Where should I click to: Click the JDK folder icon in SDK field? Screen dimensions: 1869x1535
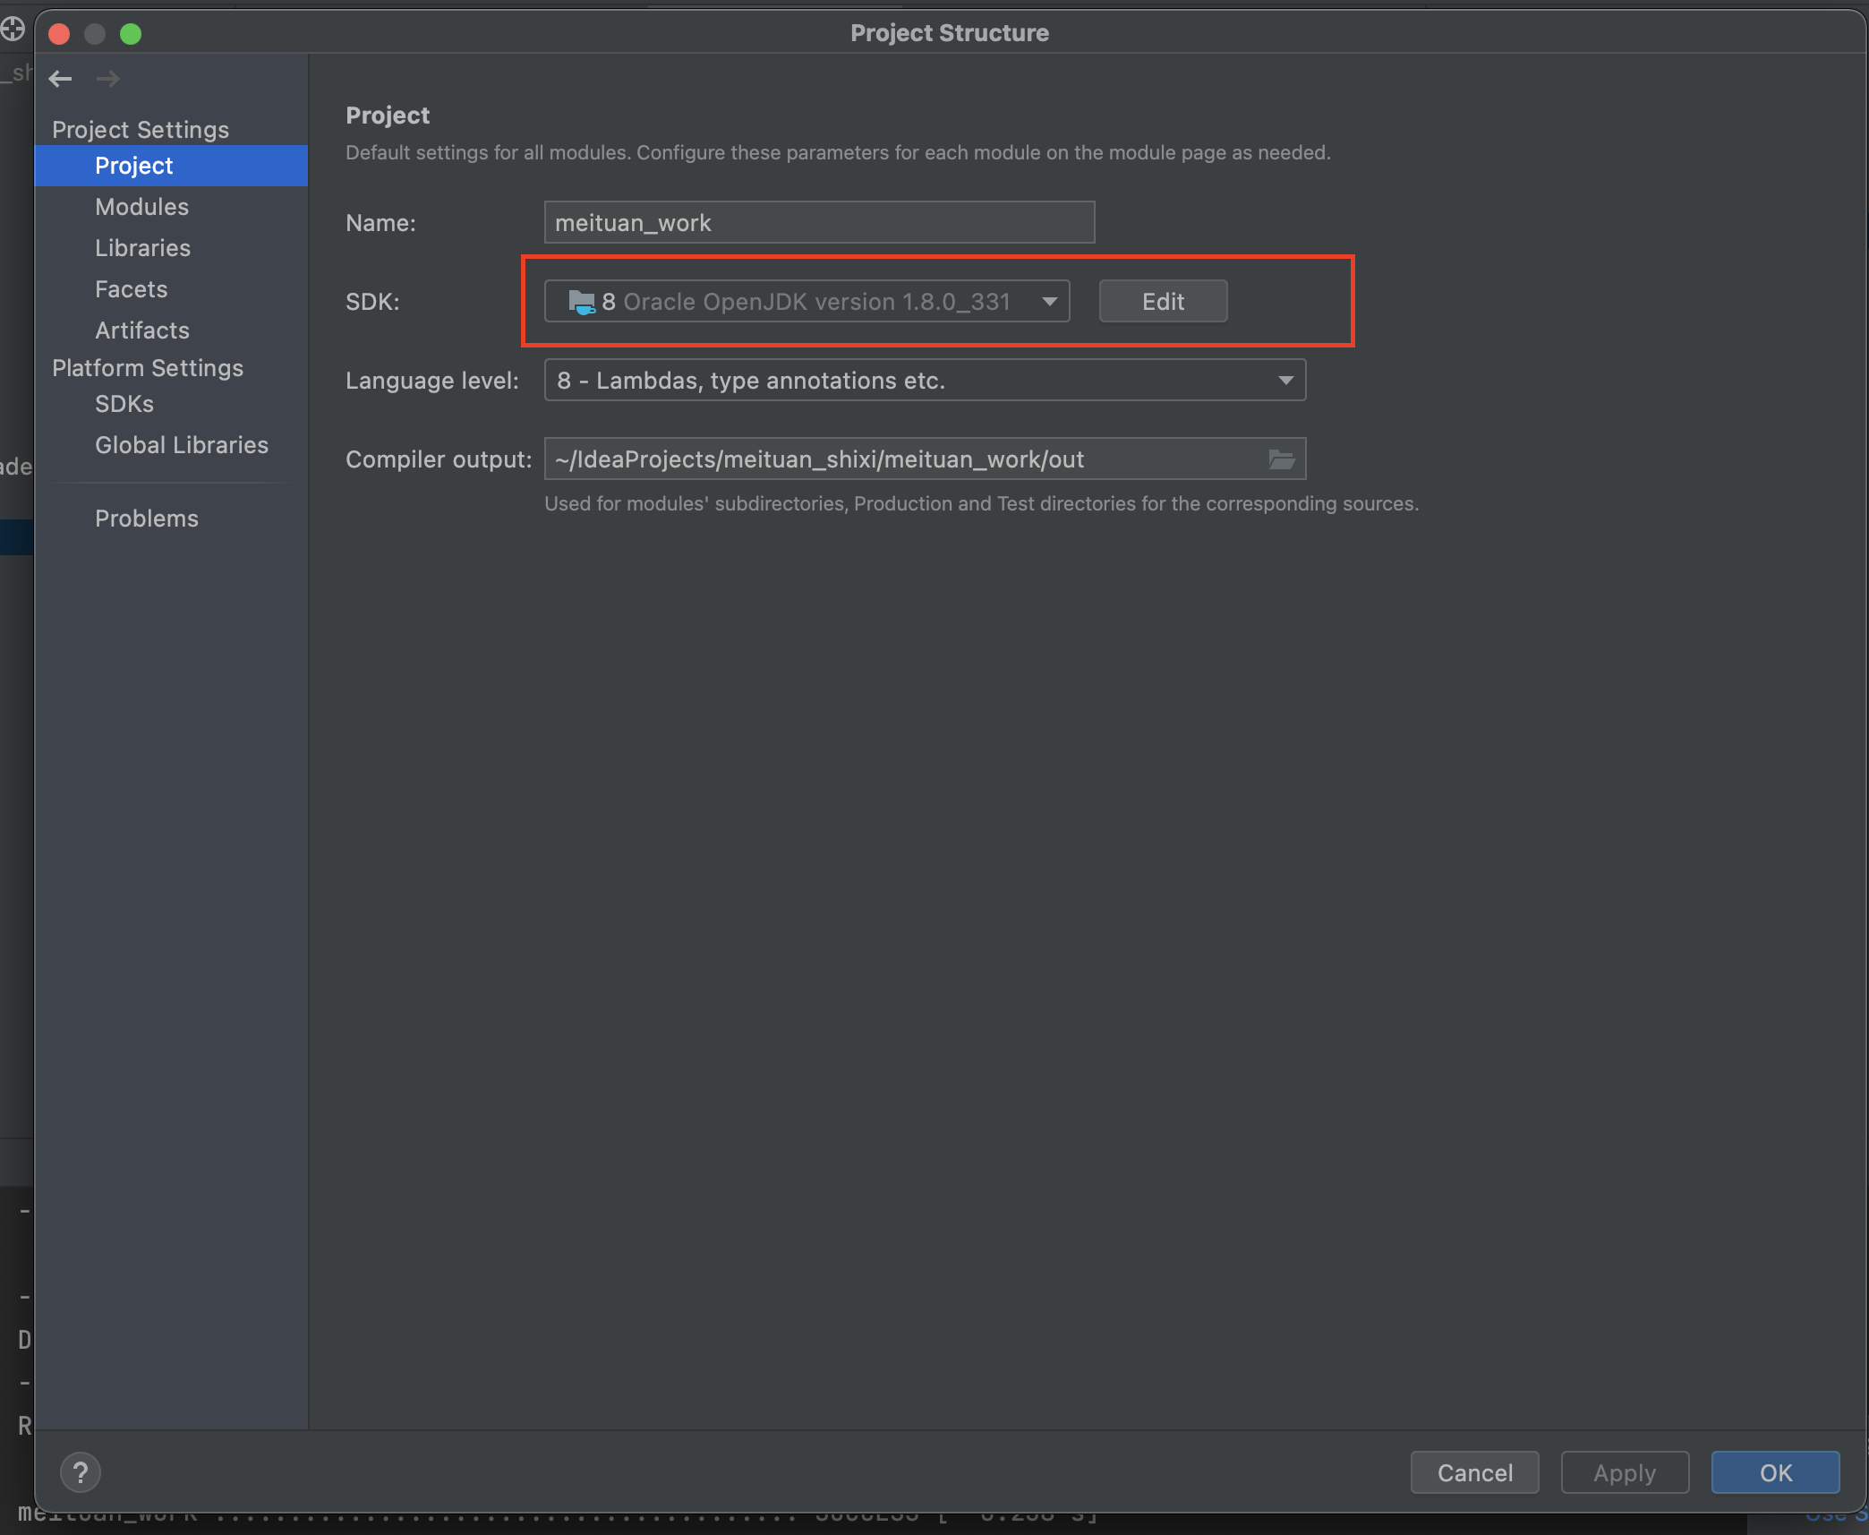click(582, 302)
